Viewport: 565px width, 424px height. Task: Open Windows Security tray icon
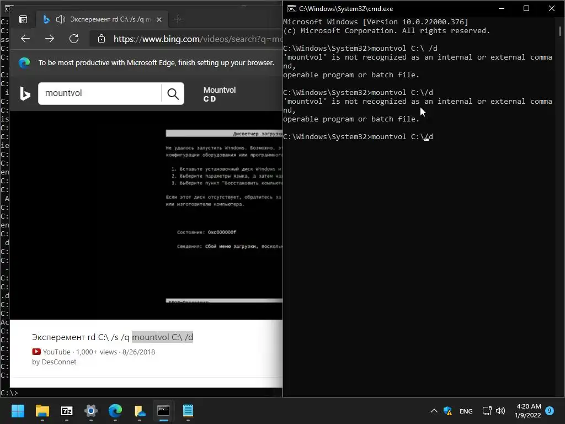coord(448,411)
